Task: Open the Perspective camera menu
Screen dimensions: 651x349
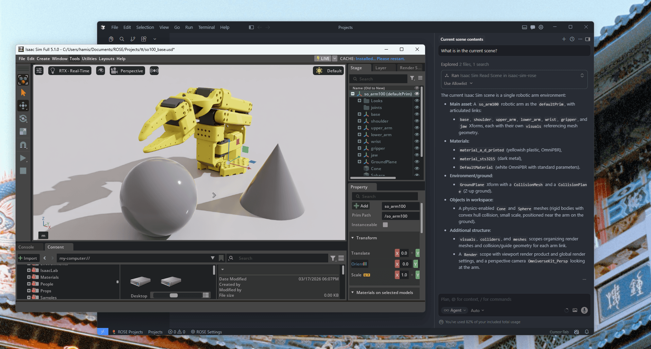Action: pos(127,71)
